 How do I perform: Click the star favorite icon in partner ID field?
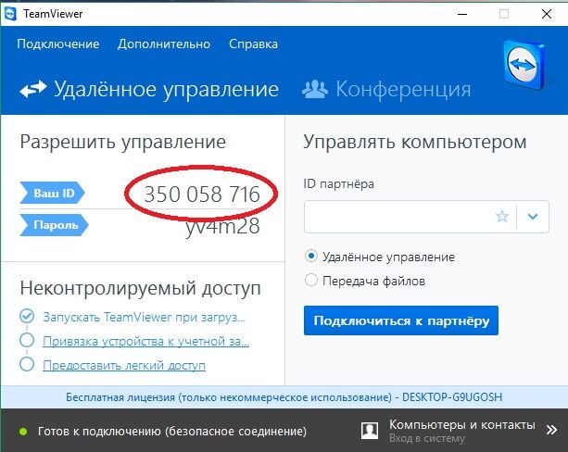(x=501, y=216)
